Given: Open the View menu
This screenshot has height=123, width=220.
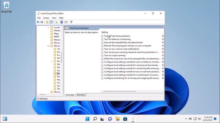Looking at the screenshot, I should [54, 18].
